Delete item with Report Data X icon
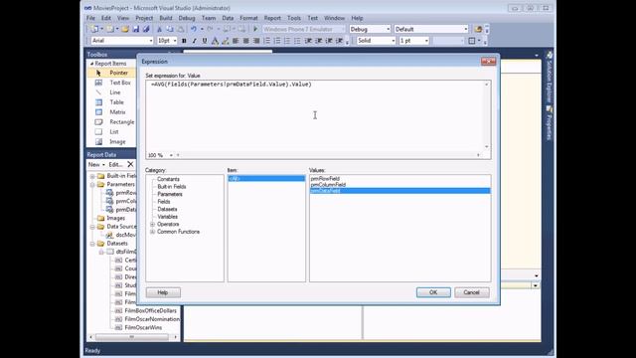The width and height of the screenshot is (636, 358). pos(130,164)
